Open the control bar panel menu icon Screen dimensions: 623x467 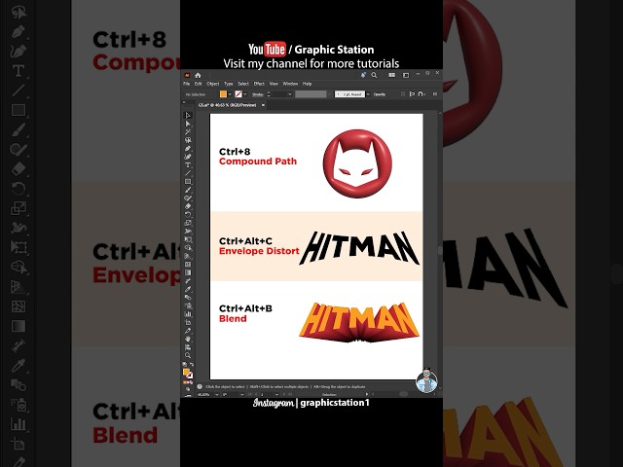(x=435, y=94)
